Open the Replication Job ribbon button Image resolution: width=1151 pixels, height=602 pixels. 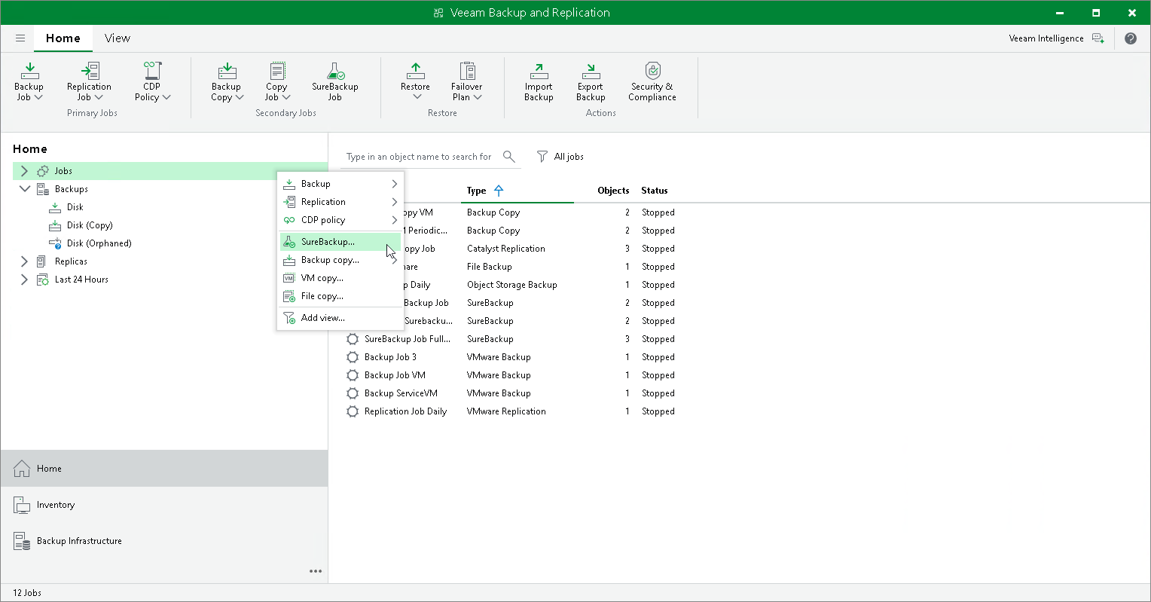coord(89,81)
